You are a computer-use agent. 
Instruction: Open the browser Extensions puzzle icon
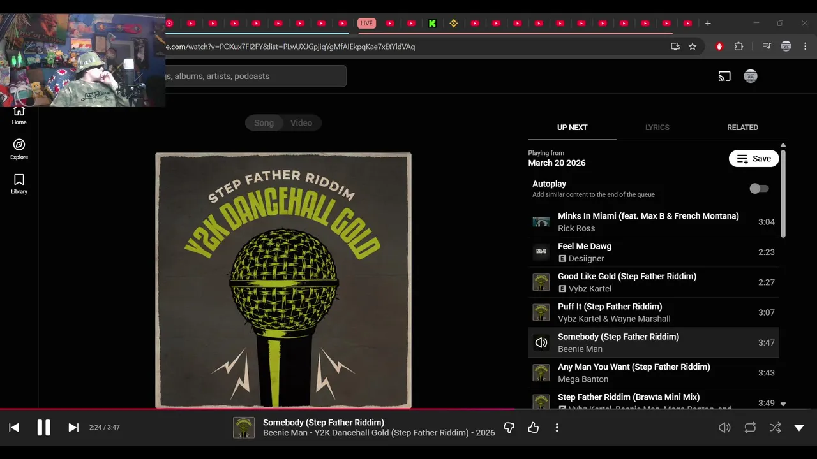pyautogui.click(x=738, y=47)
